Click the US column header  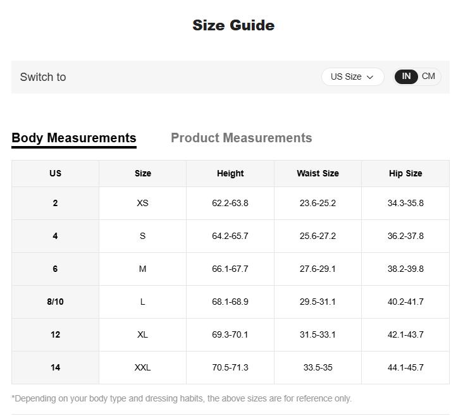point(55,173)
